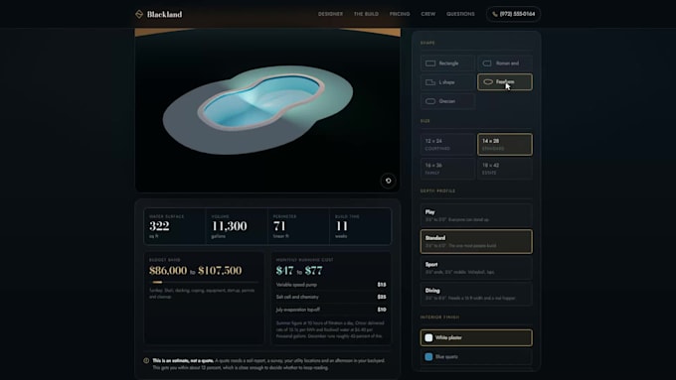
Task: Click the 322 sq ft water surface stat
Action: pos(174,226)
